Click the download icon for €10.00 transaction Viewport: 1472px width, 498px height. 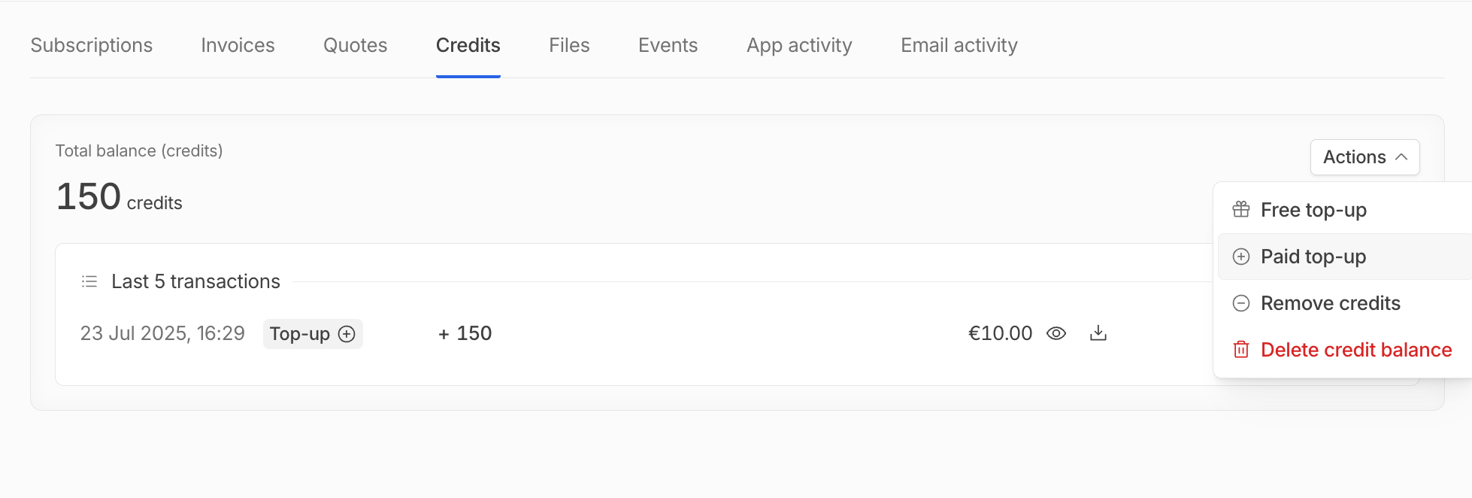pos(1098,333)
